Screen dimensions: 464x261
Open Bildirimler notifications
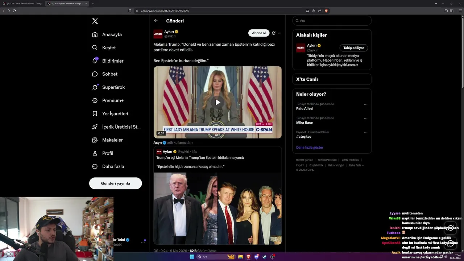[x=108, y=61]
